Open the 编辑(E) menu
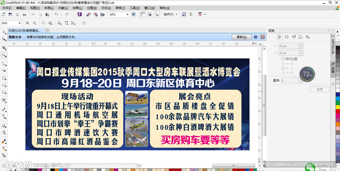The width and height of the screenshot is (340, 171). [21, 8]
